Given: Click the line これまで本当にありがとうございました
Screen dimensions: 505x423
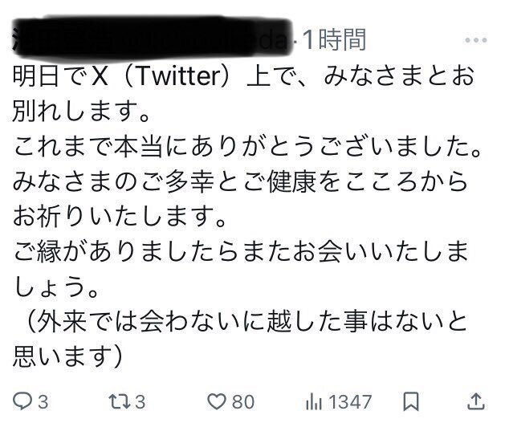Looking at the screenshot, I should point(247,146).
